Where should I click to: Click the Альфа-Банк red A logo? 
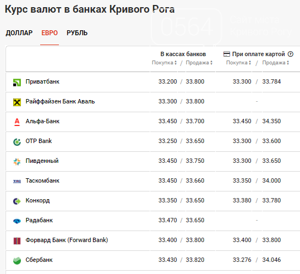click(17, 122)
